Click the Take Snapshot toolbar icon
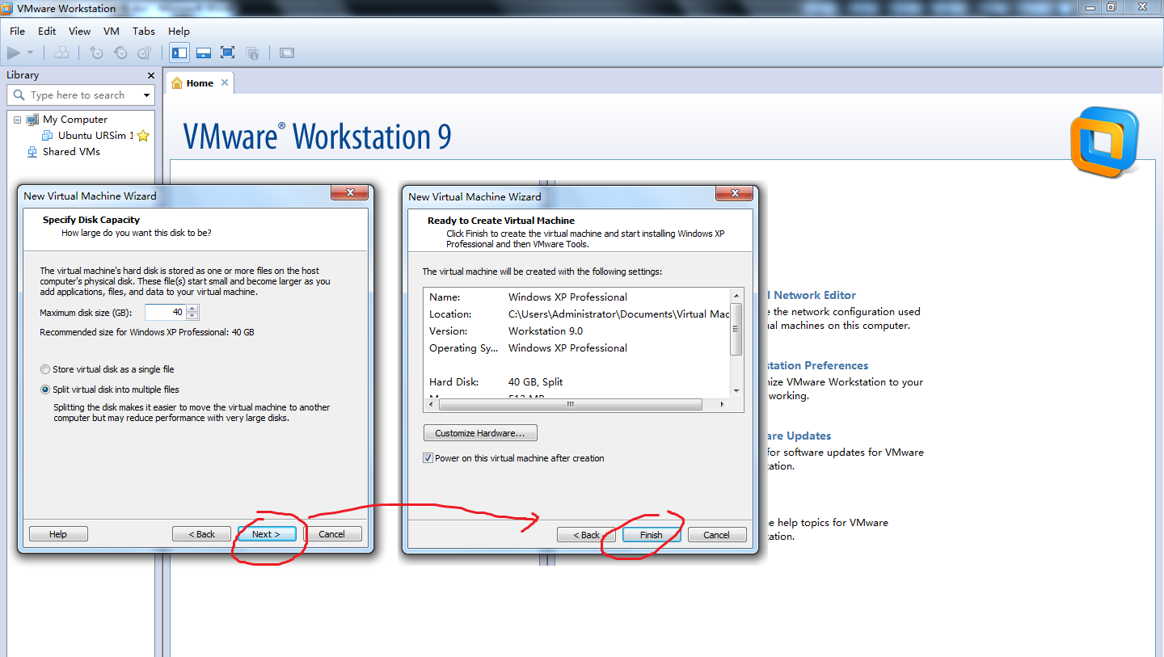This screenshot has height=657, width=1164. tap(96, 53)
